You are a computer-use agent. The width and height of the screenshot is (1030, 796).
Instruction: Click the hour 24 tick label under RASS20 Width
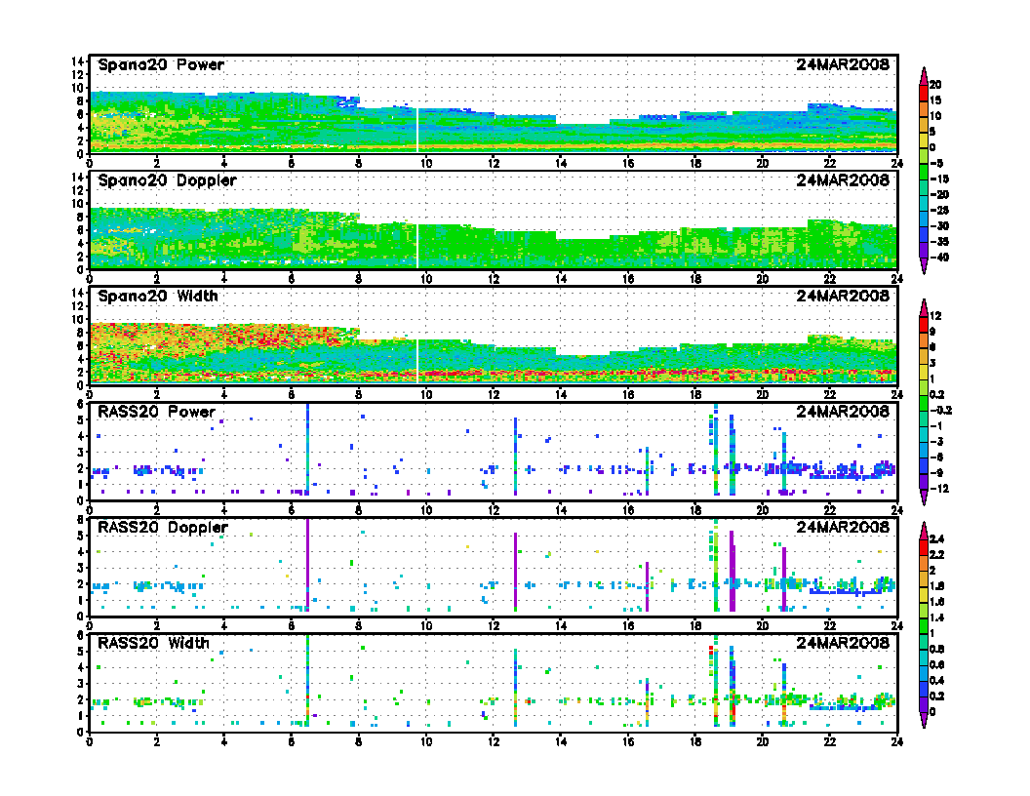(897, 741)
